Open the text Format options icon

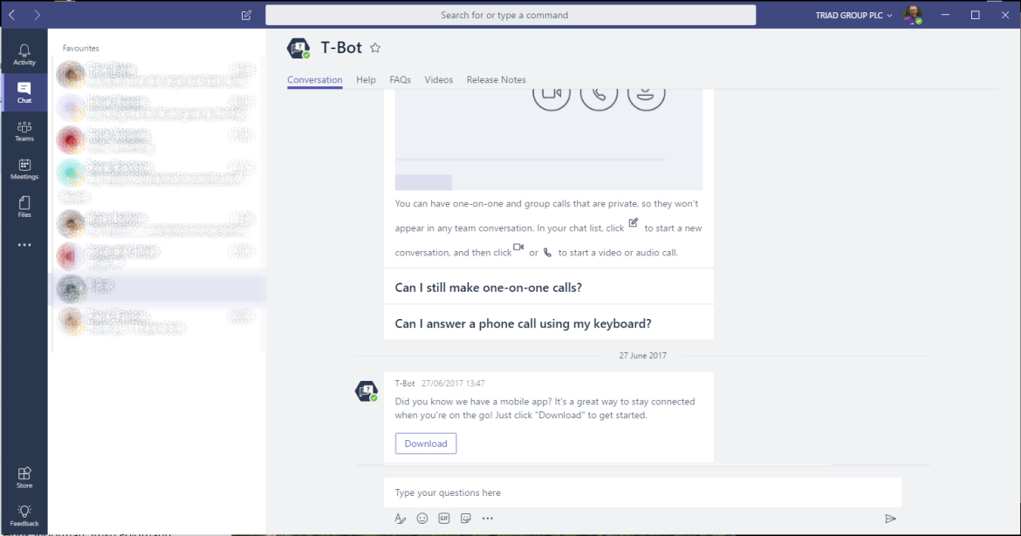tap(400, 519)
